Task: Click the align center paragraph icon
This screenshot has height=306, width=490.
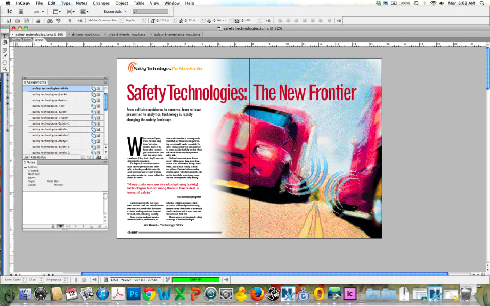Action: point(288,21)
